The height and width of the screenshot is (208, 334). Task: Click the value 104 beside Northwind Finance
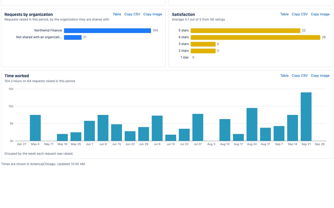point(155,30)
